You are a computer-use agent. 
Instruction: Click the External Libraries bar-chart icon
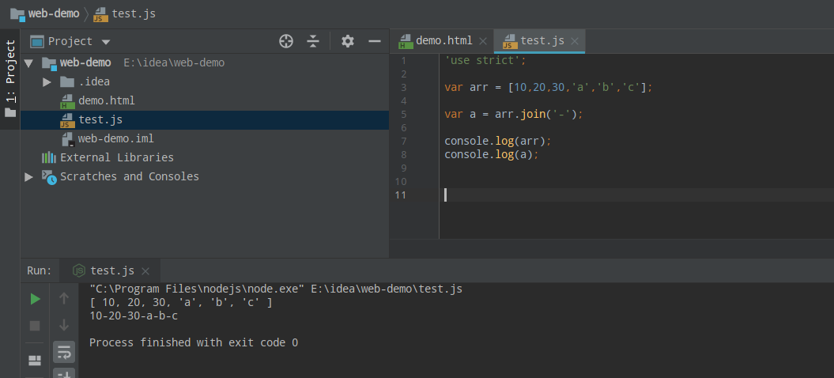[49, 157]
